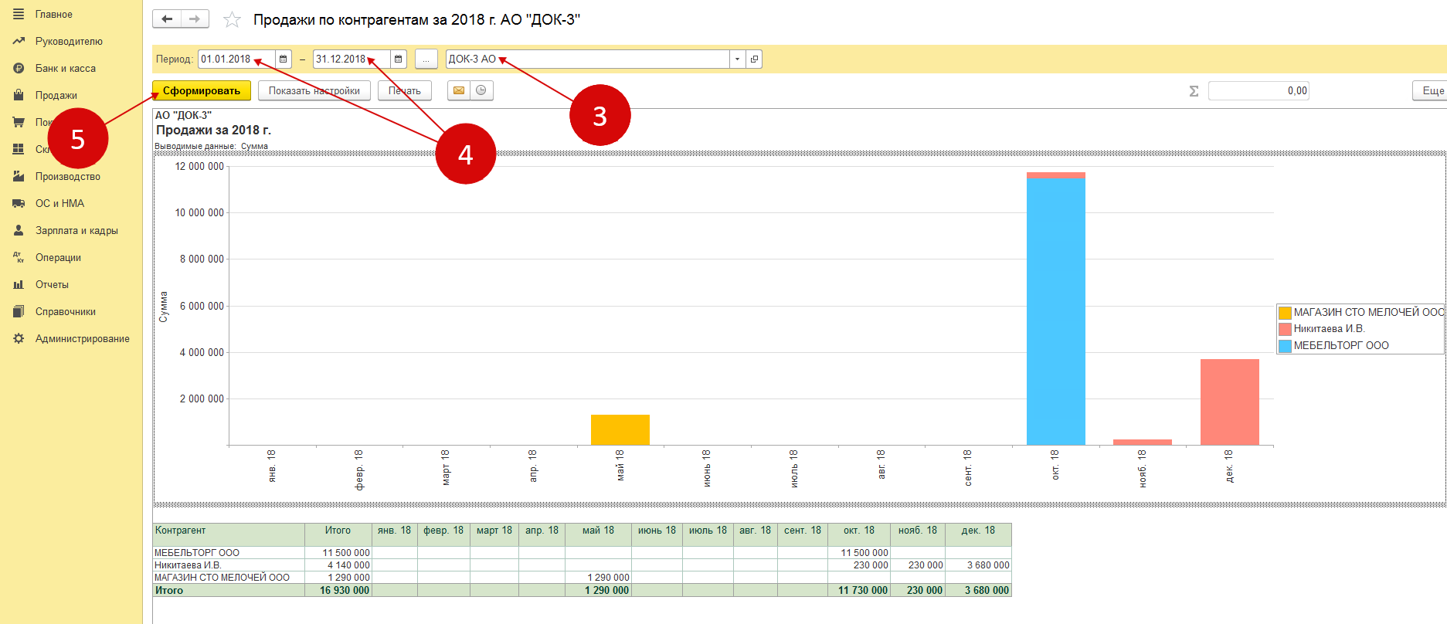
Task: Click the Печать button
Action: tap(405, 90)
